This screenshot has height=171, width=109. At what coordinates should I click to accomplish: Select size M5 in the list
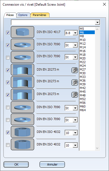87,29
